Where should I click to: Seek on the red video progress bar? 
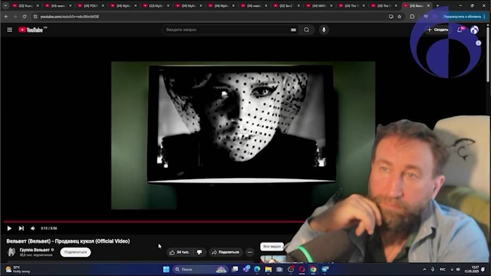coord(154,221)
